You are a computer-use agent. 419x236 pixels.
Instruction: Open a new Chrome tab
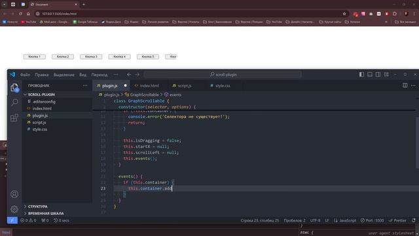click(84, 5)
